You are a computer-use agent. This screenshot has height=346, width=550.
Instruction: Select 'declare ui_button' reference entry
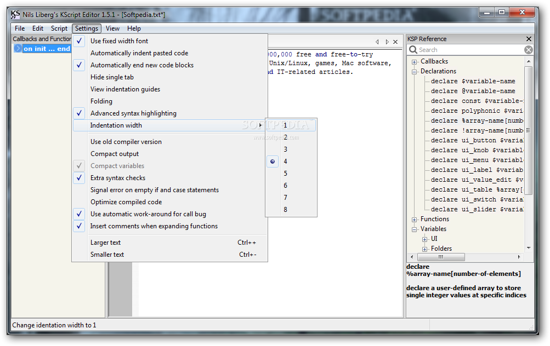pos(477,141)
